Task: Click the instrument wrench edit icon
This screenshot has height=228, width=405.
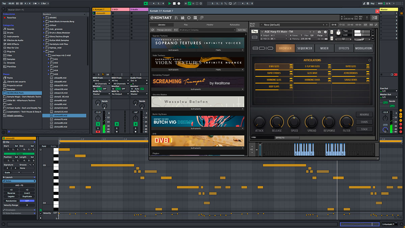Action: click(254, 32)
